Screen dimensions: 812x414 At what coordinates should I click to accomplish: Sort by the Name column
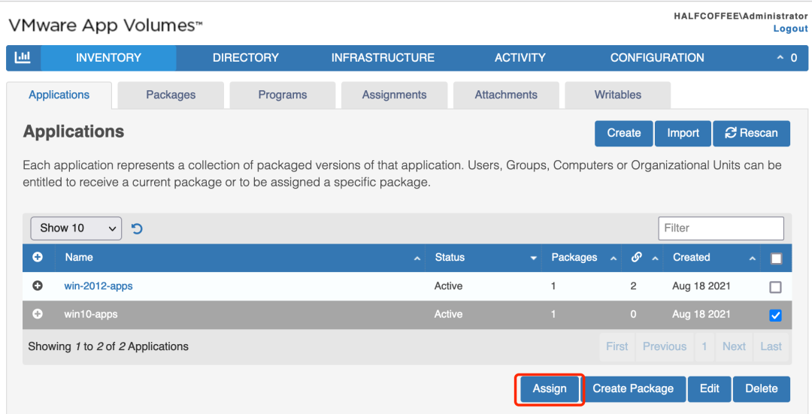click(x=240, y=257)
